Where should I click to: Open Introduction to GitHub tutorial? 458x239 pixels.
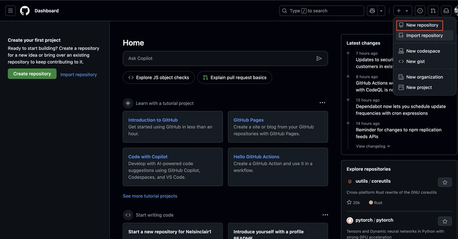tap(153, 120)
